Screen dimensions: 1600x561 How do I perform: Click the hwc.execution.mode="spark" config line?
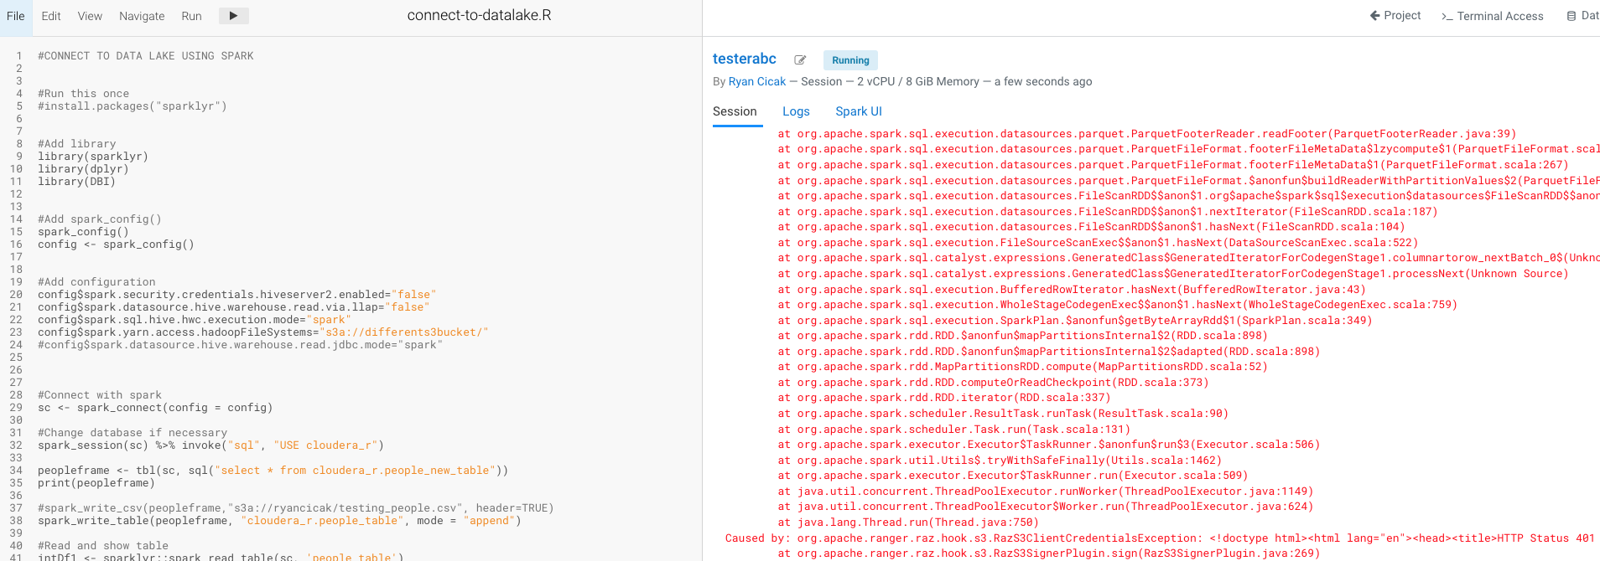tap(195, 320)
